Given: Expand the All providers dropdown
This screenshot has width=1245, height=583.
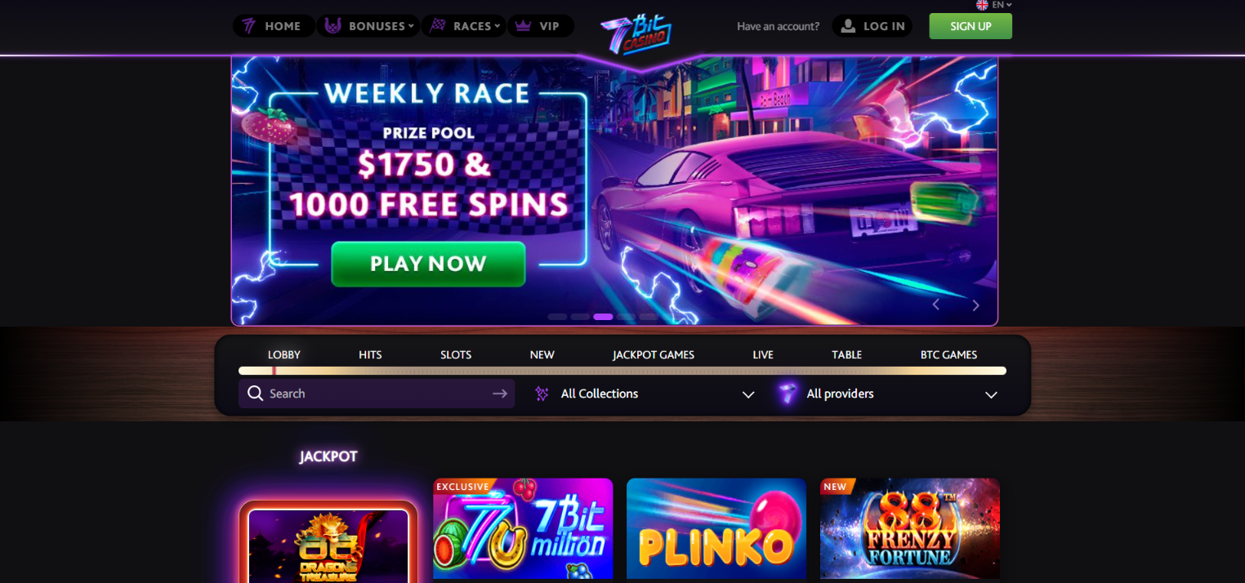Looking at the screenshot, I should coord(889,394).
